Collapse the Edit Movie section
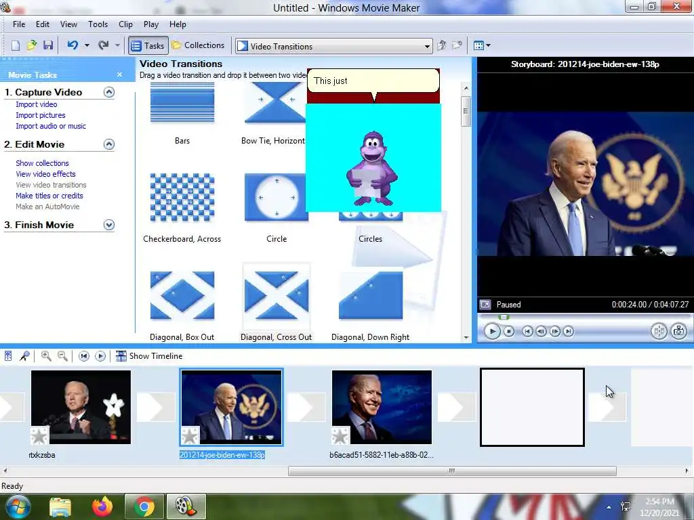 click(x=109, y=144)
